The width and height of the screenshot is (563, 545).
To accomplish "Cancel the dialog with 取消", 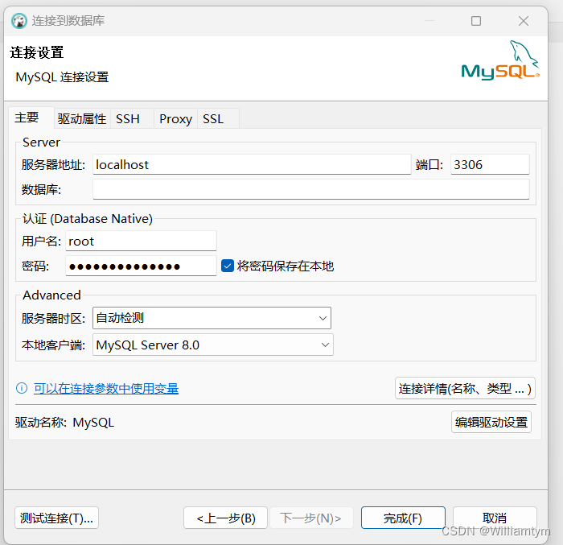I will (495, 518).
